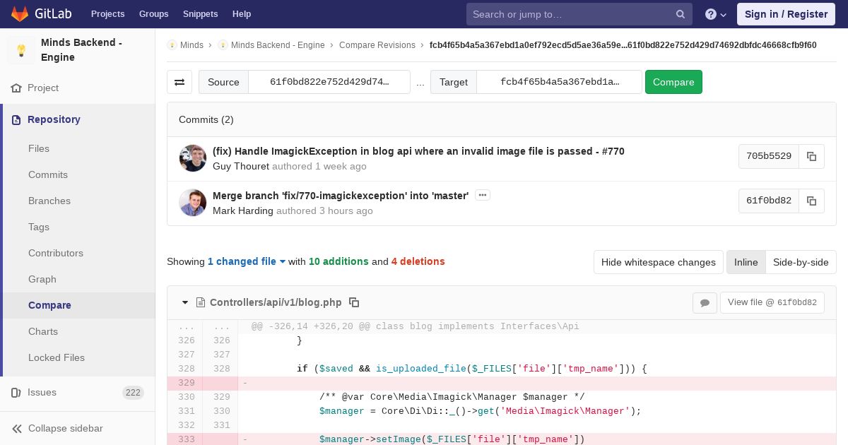Open Branches in repository sidebar
This screenshot has height=445, width=848.
(x=49, y=201)
